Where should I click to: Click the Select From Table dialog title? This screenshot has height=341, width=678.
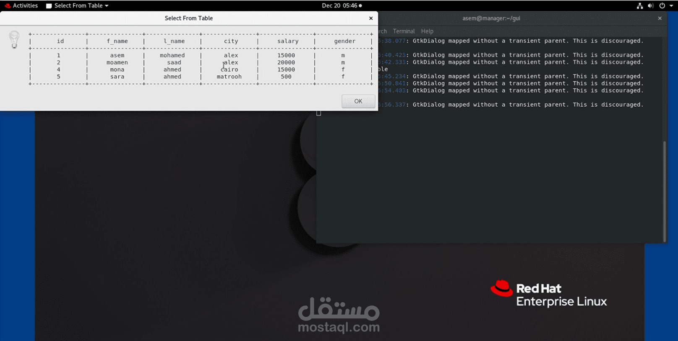(189, 18)
